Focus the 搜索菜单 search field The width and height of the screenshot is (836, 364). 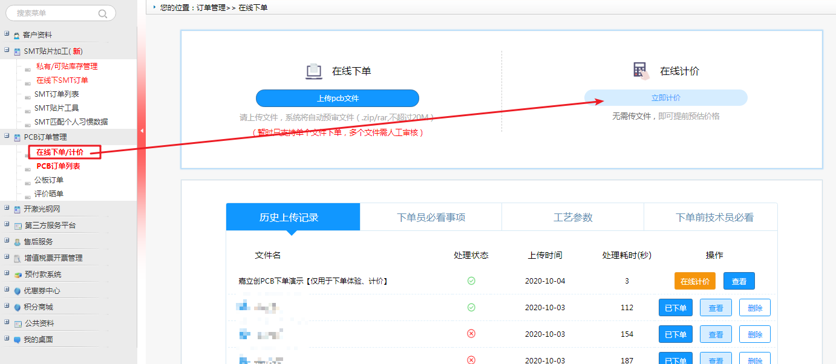[51, 13]
